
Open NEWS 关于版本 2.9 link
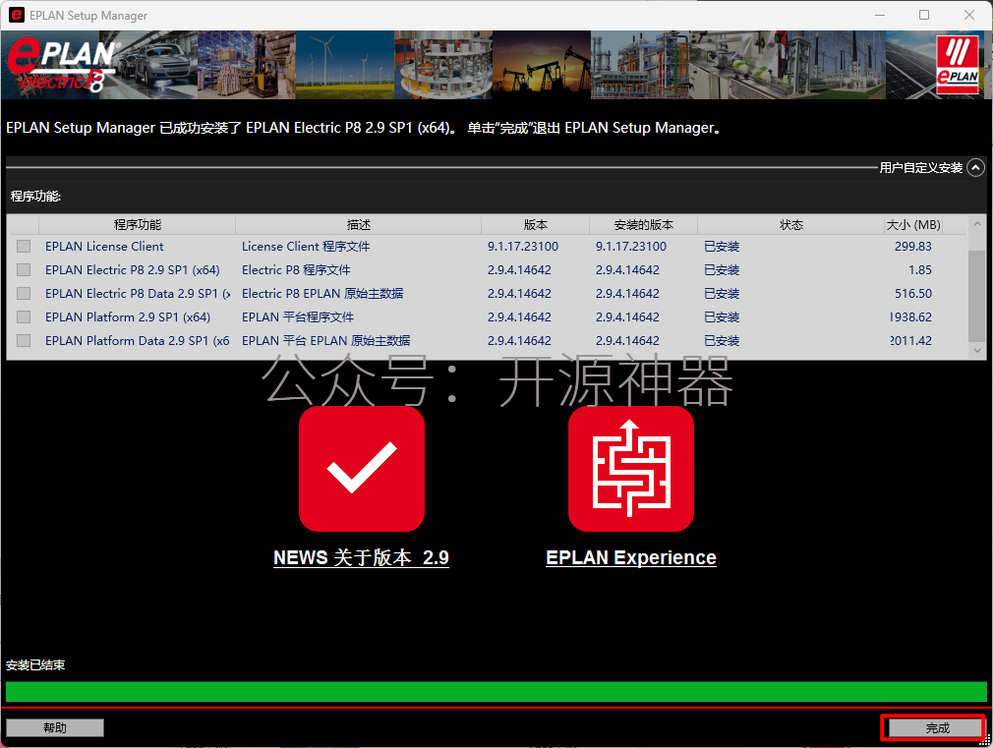pyautogui.click(x=361, y=557)
